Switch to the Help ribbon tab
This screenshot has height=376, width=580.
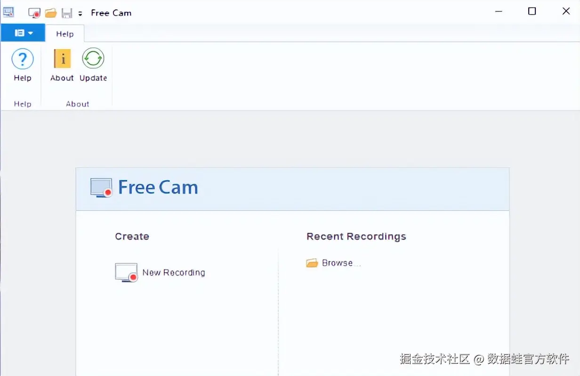(x=65, y=34)
